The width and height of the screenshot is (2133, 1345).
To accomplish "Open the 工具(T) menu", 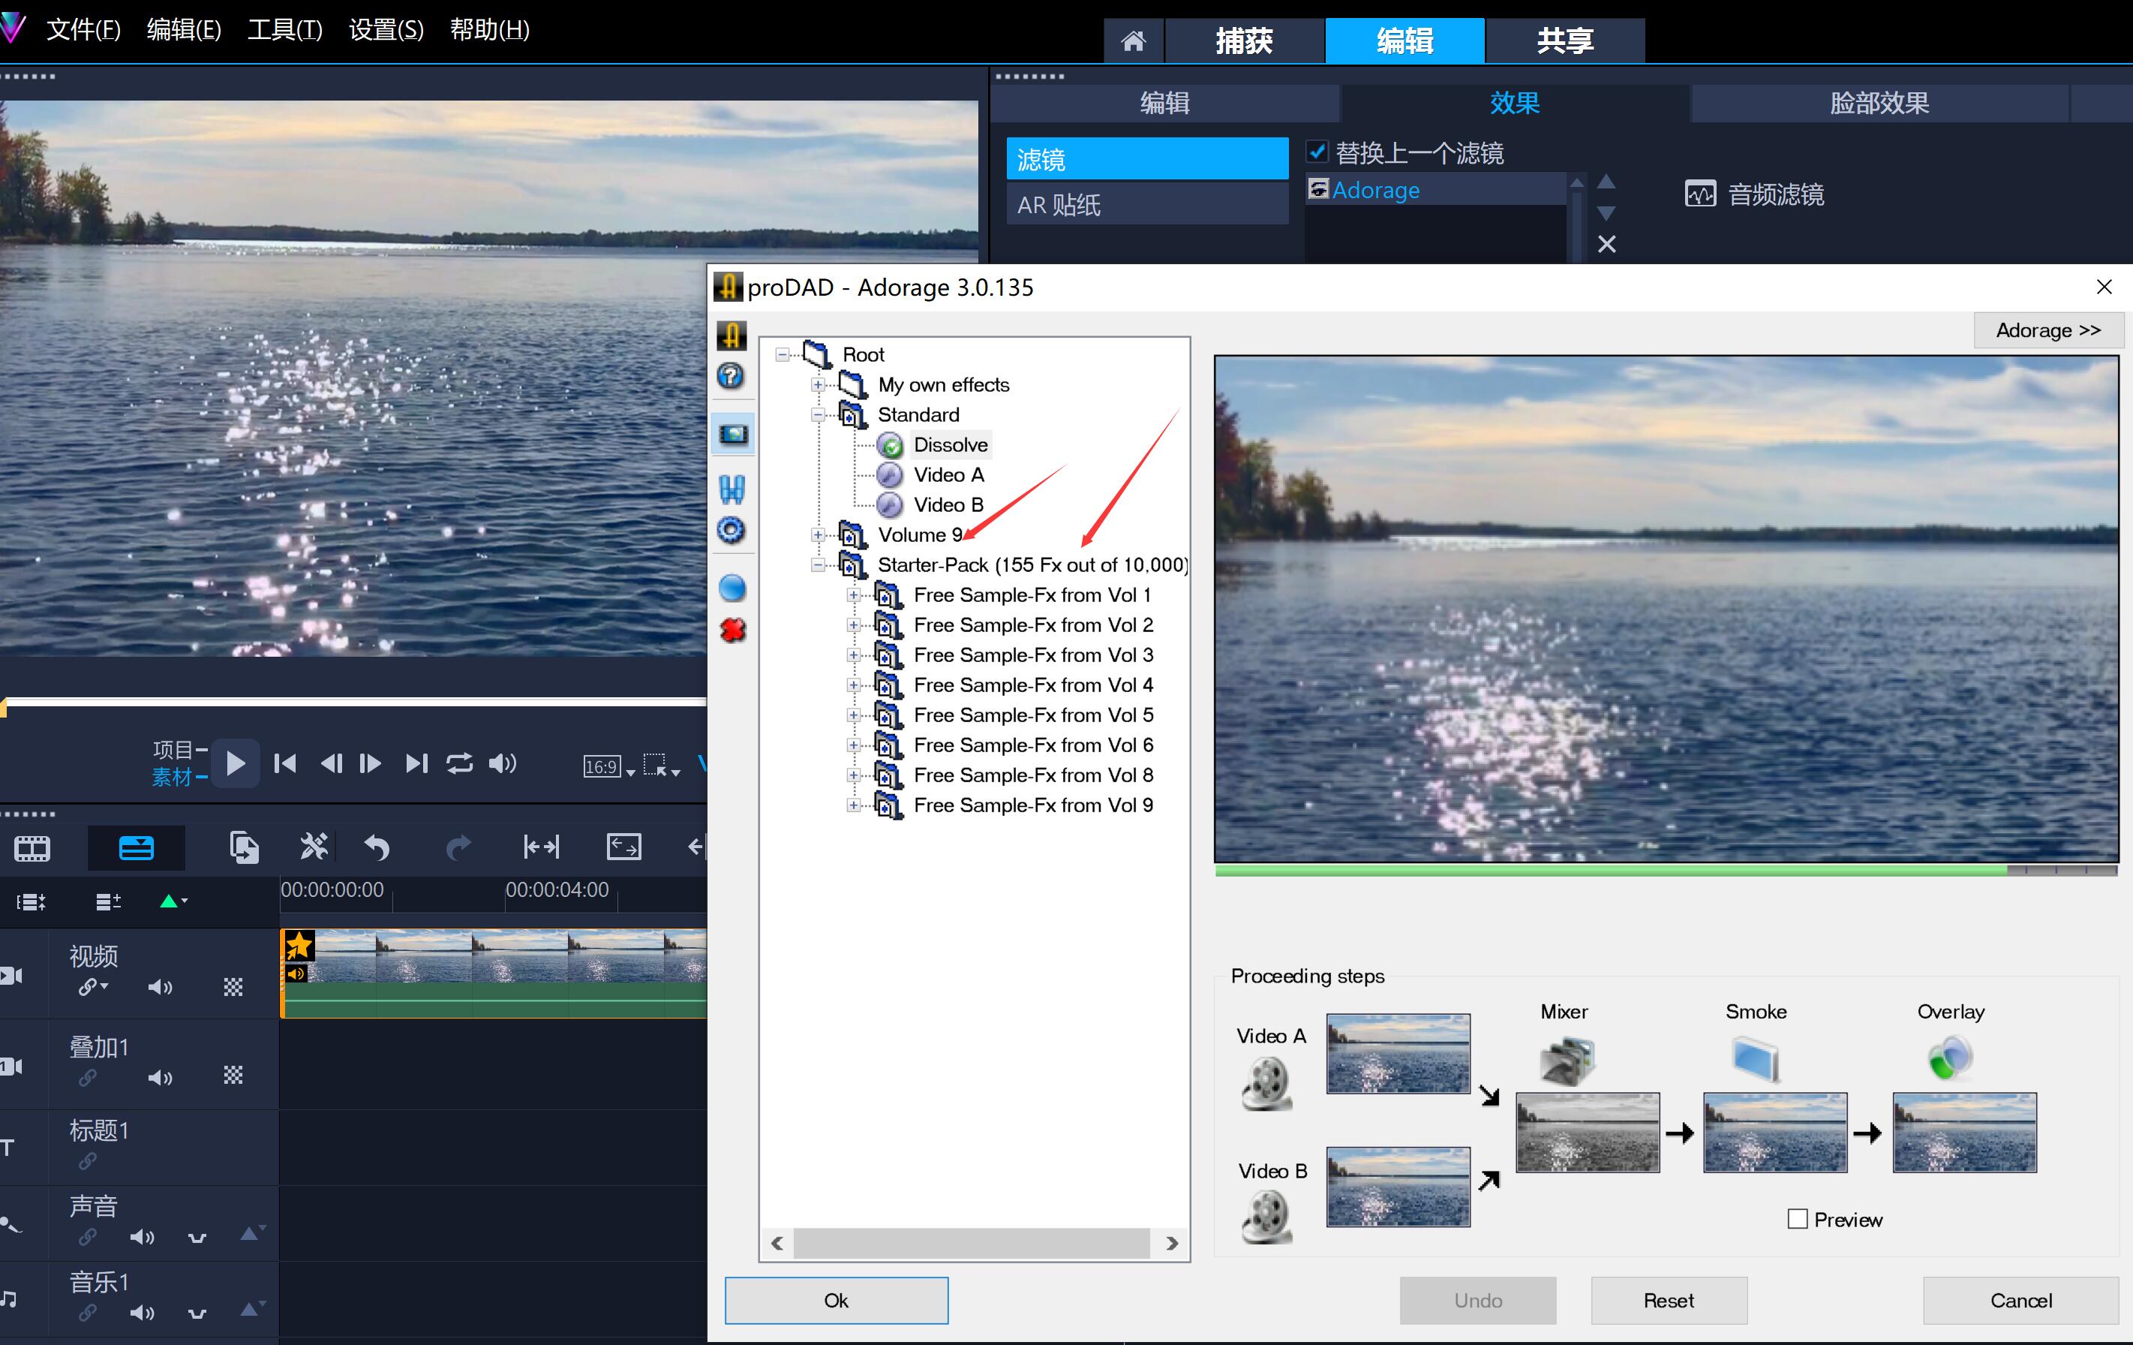I will (x=285, y=30).
